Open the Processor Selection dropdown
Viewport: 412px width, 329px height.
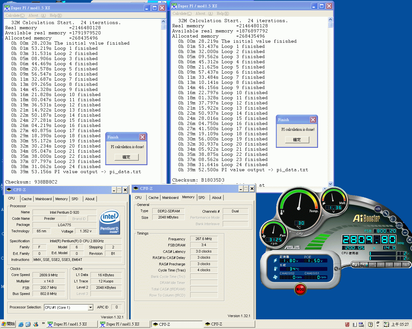click(x=90, y=307)
